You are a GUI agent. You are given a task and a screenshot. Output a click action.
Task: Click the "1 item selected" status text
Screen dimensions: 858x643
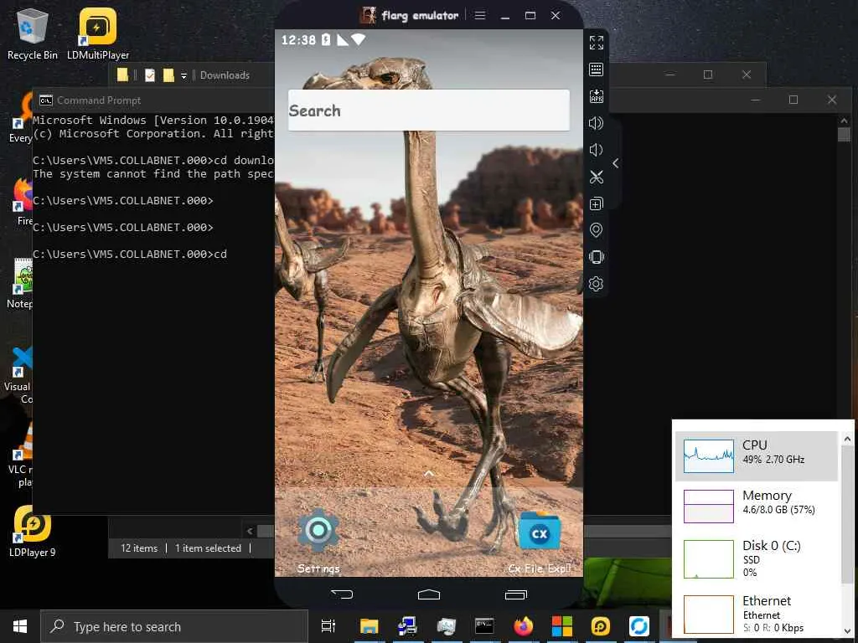[208, 548]
